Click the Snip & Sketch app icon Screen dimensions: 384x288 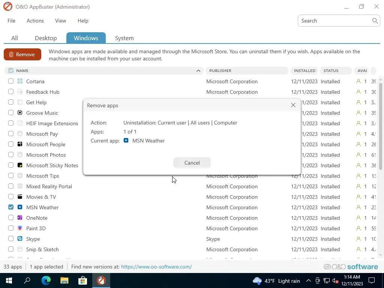(x=20, y=249)
